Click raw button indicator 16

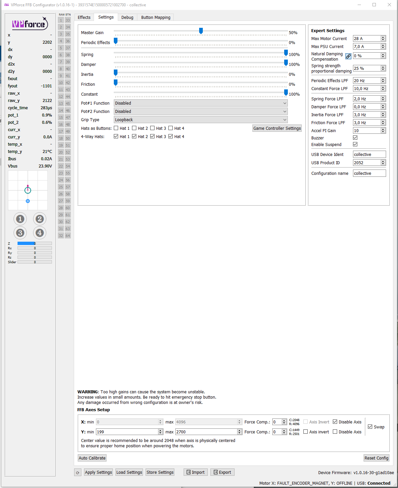pyautogui.click(x=61, y=124)
